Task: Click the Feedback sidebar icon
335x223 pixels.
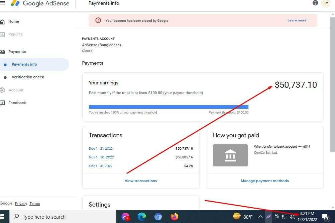Action: coord(3,103)
